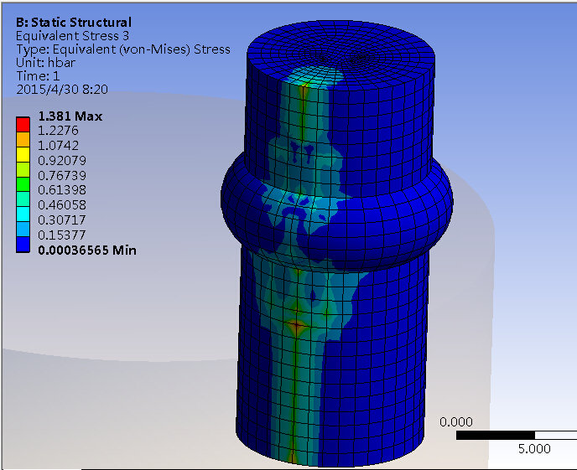
Task: Select the '0.30717' legend value
Action: 62,220
